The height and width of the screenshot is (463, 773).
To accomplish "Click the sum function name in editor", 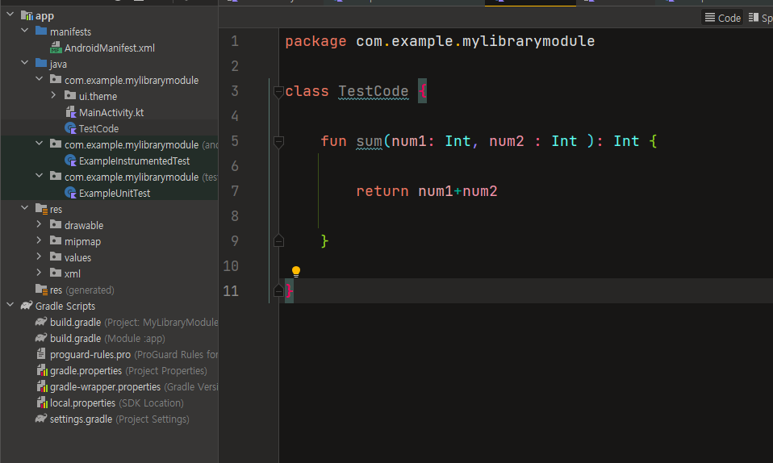I will 370,141.
